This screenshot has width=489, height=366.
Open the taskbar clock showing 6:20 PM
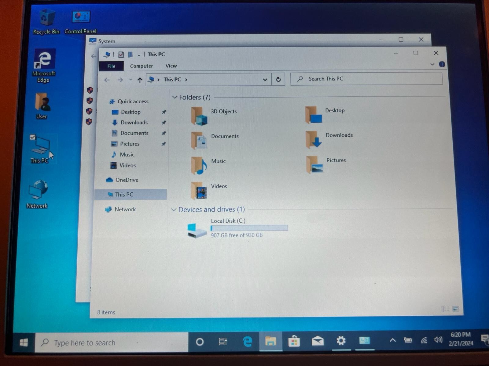461,339
